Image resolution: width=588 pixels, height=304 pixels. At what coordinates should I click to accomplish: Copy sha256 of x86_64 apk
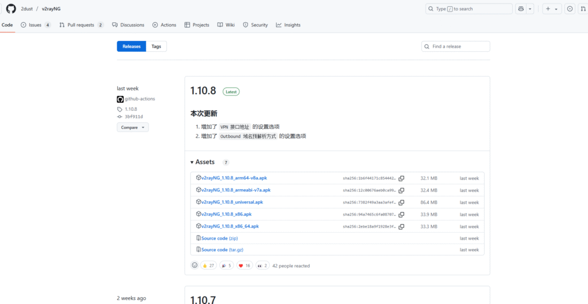(401, 226)
